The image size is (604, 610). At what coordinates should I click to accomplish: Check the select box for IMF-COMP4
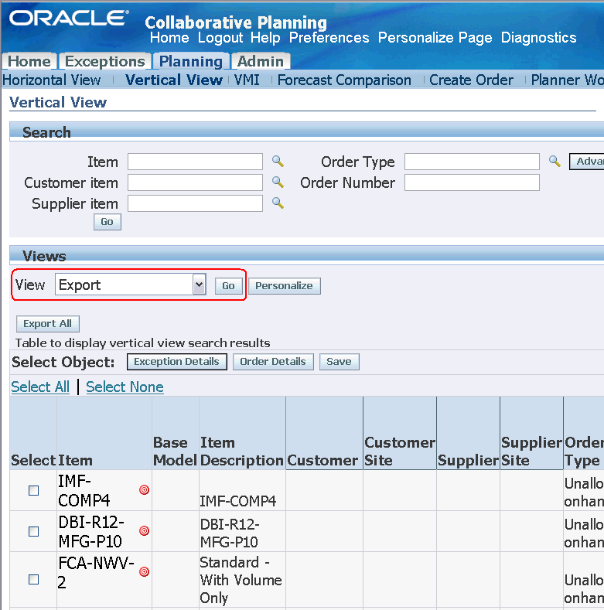point(34,491)
